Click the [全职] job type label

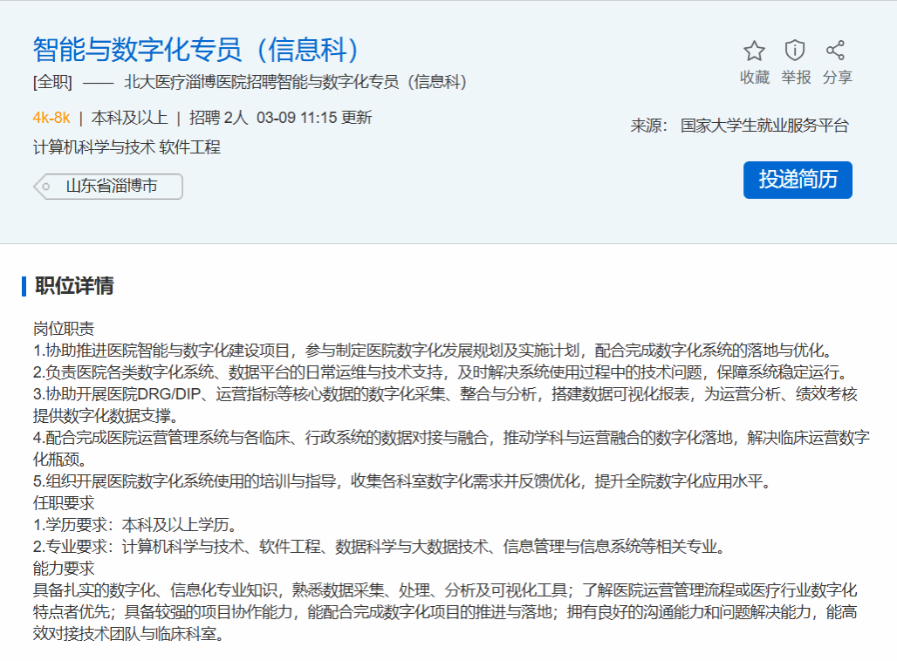[52, 83]
